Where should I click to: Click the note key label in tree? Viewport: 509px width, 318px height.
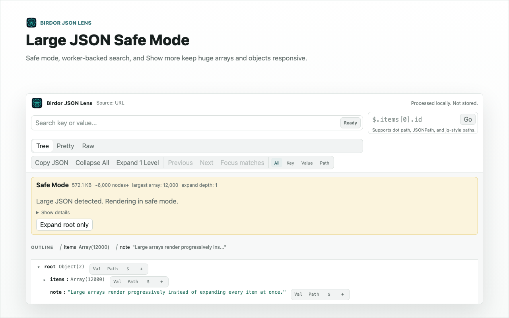click(56, 292)
